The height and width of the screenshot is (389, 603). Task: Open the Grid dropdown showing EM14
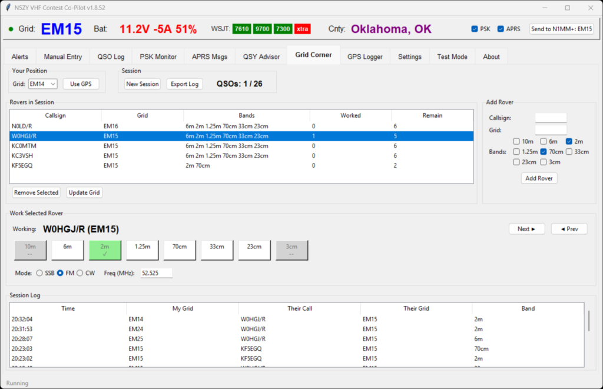(x=43, y=84)
